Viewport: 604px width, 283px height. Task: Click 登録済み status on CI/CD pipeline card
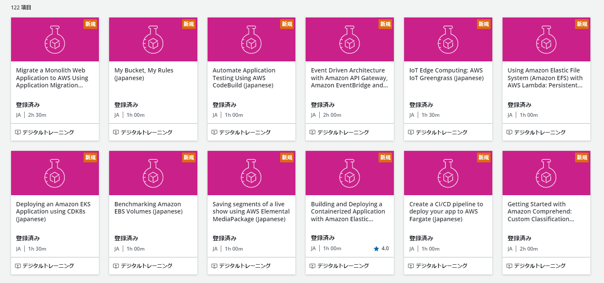(x=421, y=239)
